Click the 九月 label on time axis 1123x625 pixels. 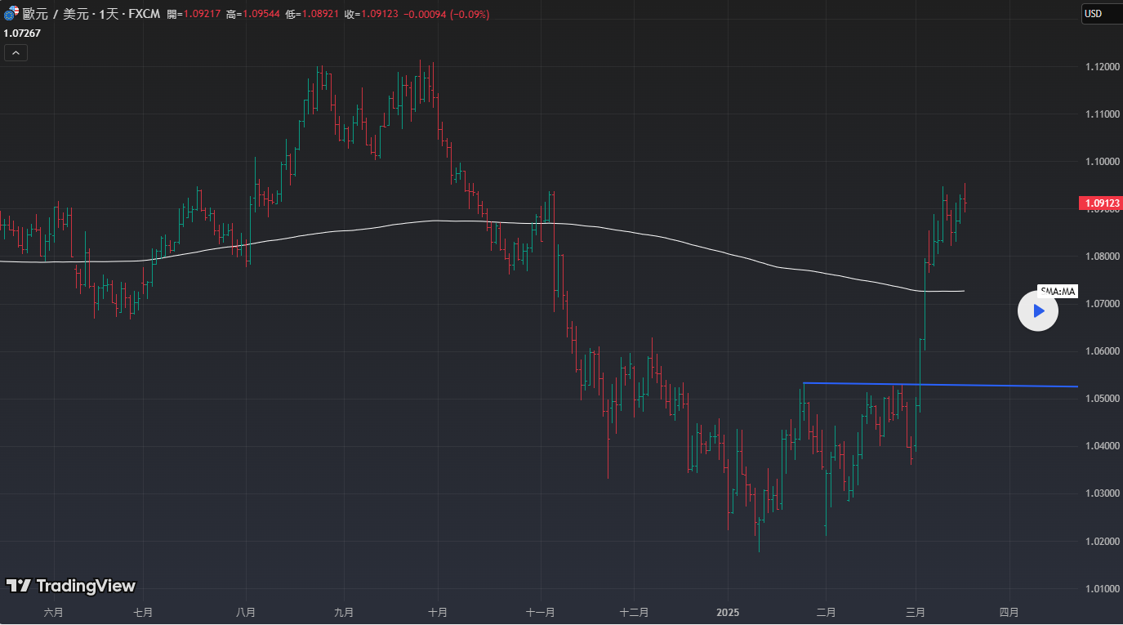pyautogui.click(x=344, y=612)
